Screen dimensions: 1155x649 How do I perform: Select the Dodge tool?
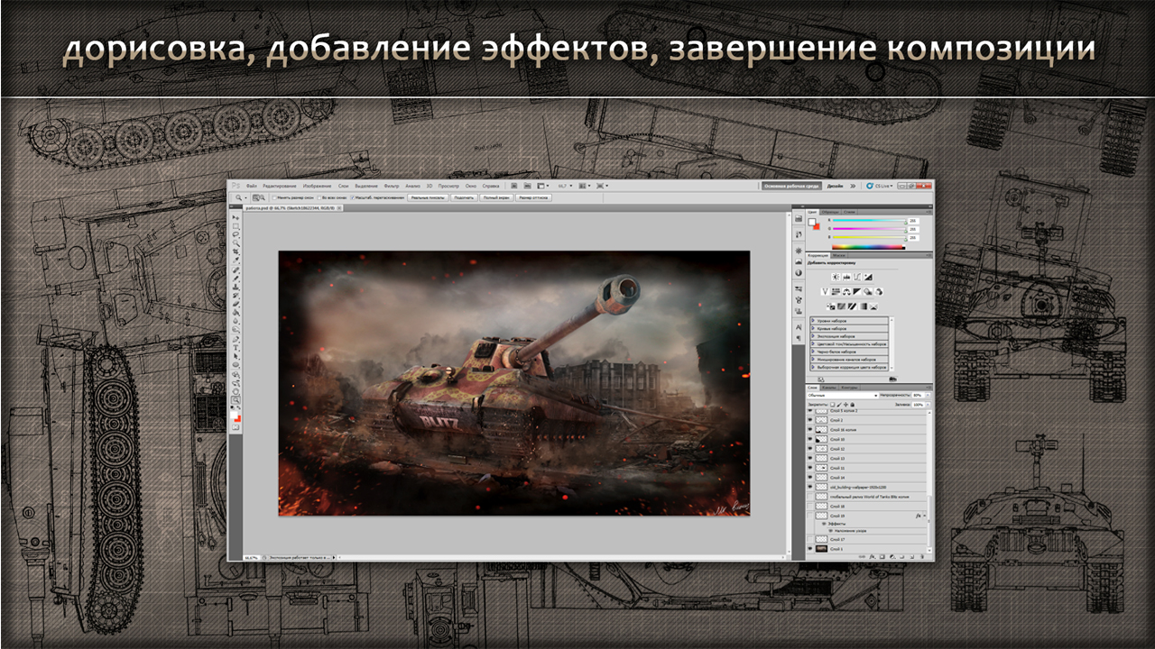tap(236, 329)
